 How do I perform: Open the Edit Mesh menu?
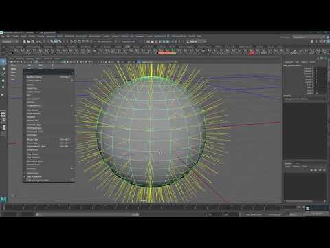tap(69, 36)
